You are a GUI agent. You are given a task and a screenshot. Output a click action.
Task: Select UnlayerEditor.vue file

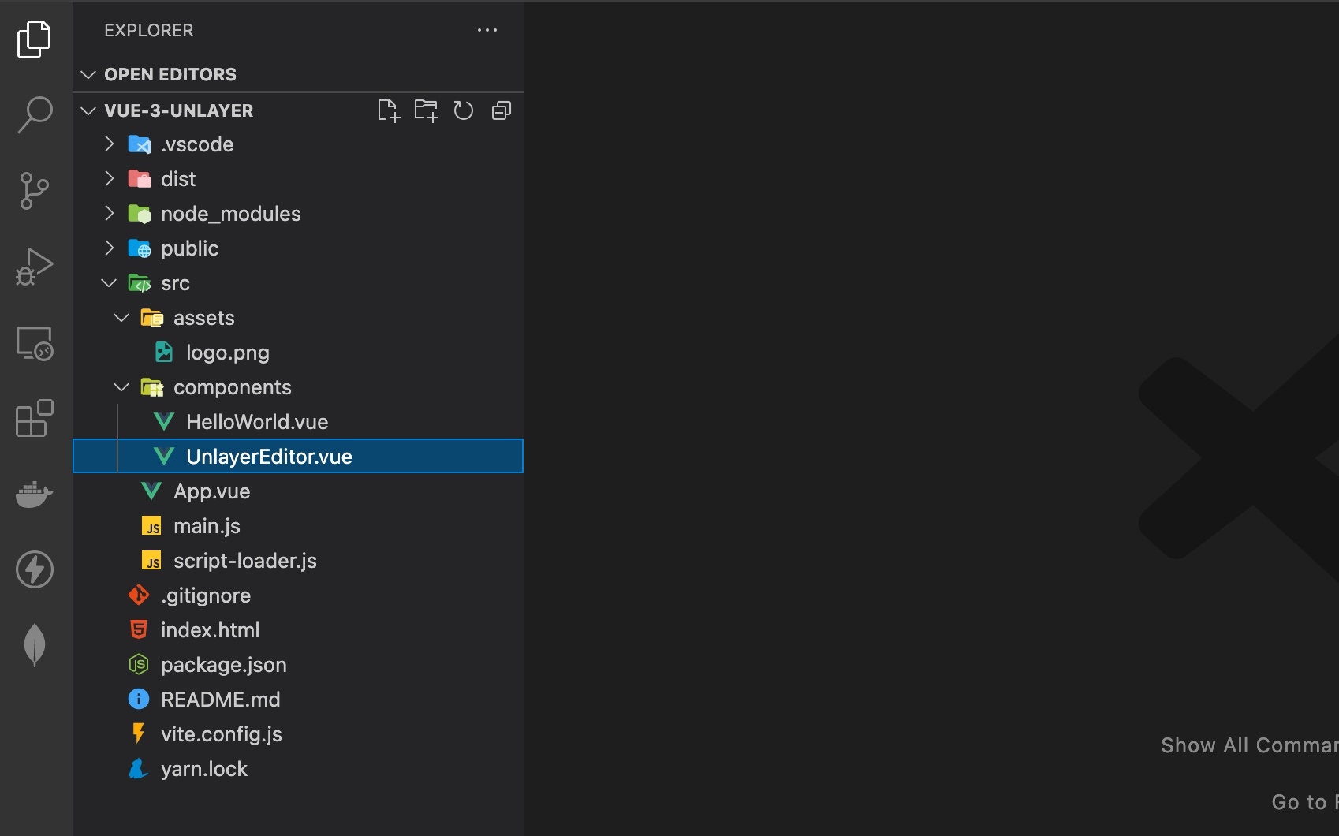[298, 457]
